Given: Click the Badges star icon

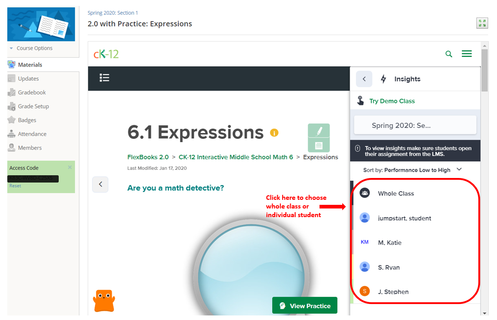Looking at the screenshot, I should [x=11, y=120].
